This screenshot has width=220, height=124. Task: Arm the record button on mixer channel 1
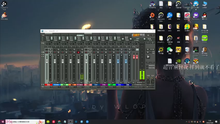(47, 52)
